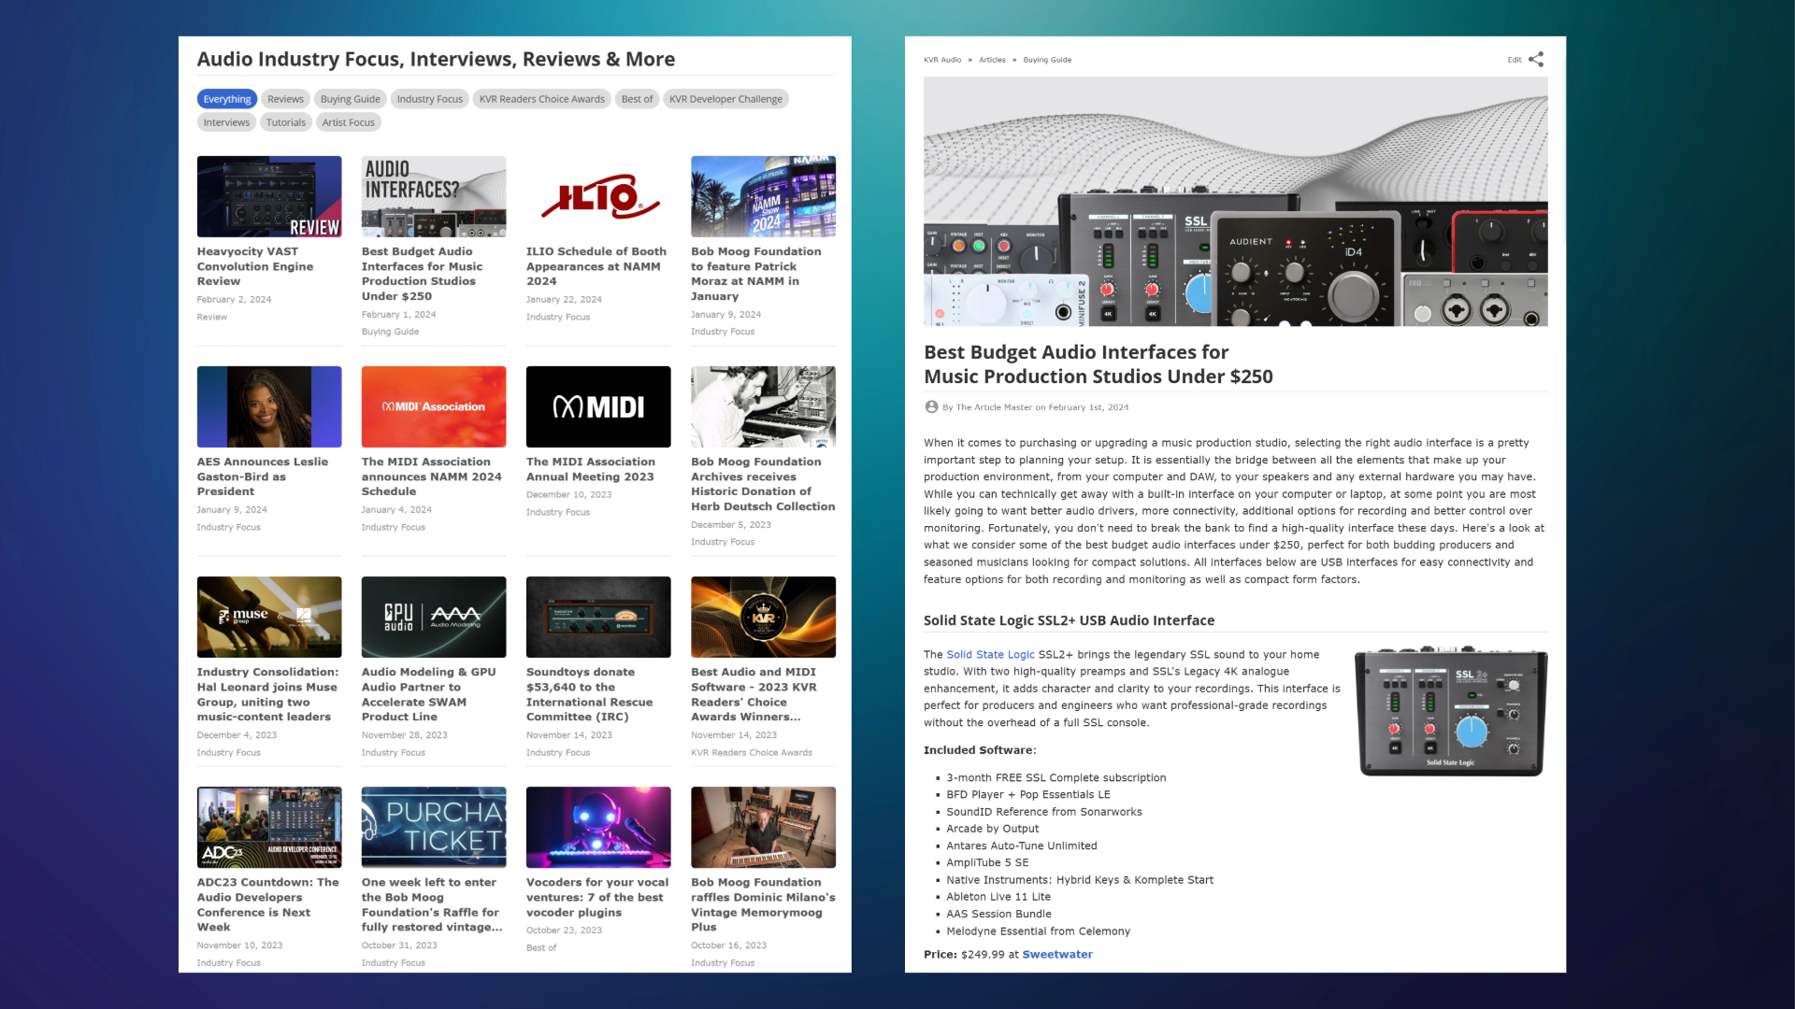Click the Soundtoys plugin thumbnail
This screenshot has width=1795, height=1009.
point(598,617)
